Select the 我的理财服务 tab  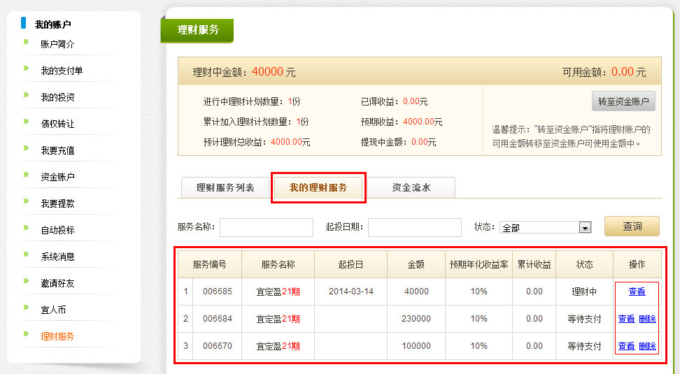pos(318,188)
